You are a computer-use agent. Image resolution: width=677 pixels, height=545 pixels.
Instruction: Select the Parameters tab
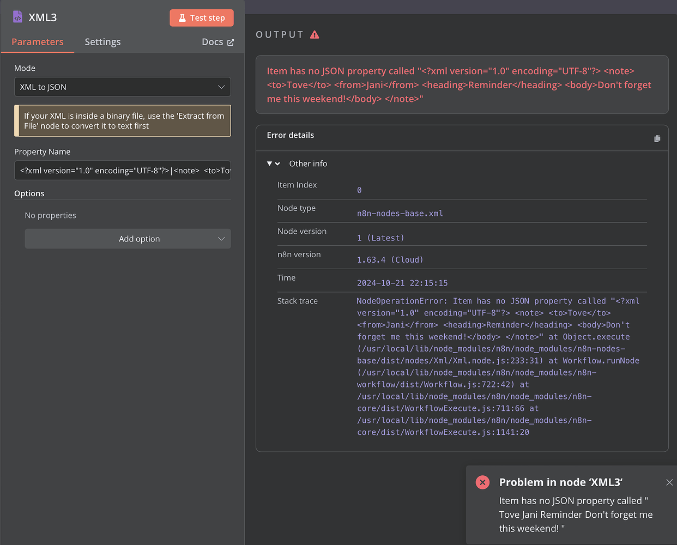[37, 41]
